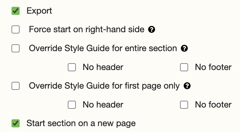Tick Override Style Guide for entire section box
This screenshot has width=240, height=132.
[x=16, y=48]
